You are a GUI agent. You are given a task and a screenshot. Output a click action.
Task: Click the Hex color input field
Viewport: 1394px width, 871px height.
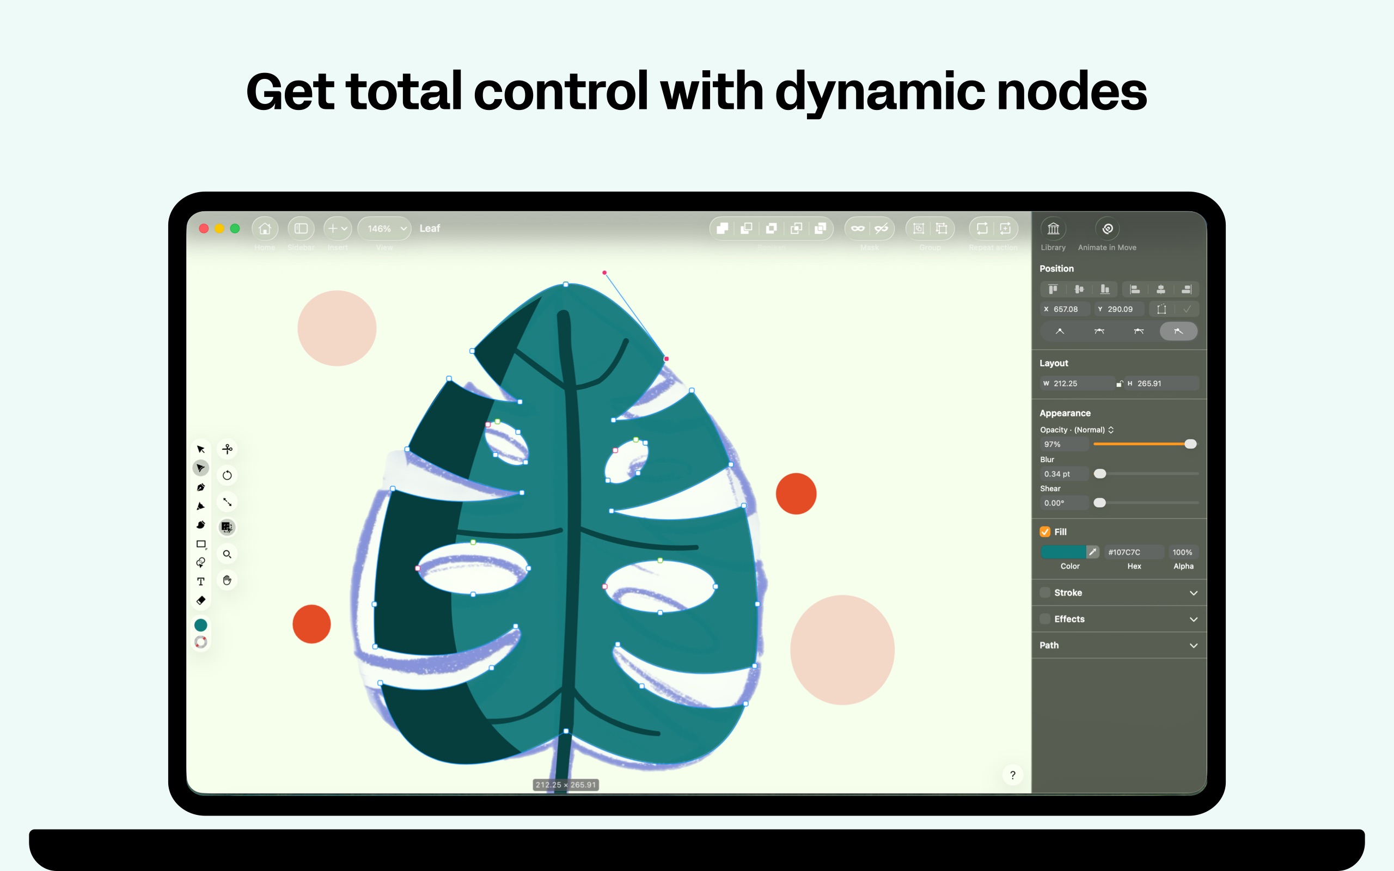pos(1134,552)
